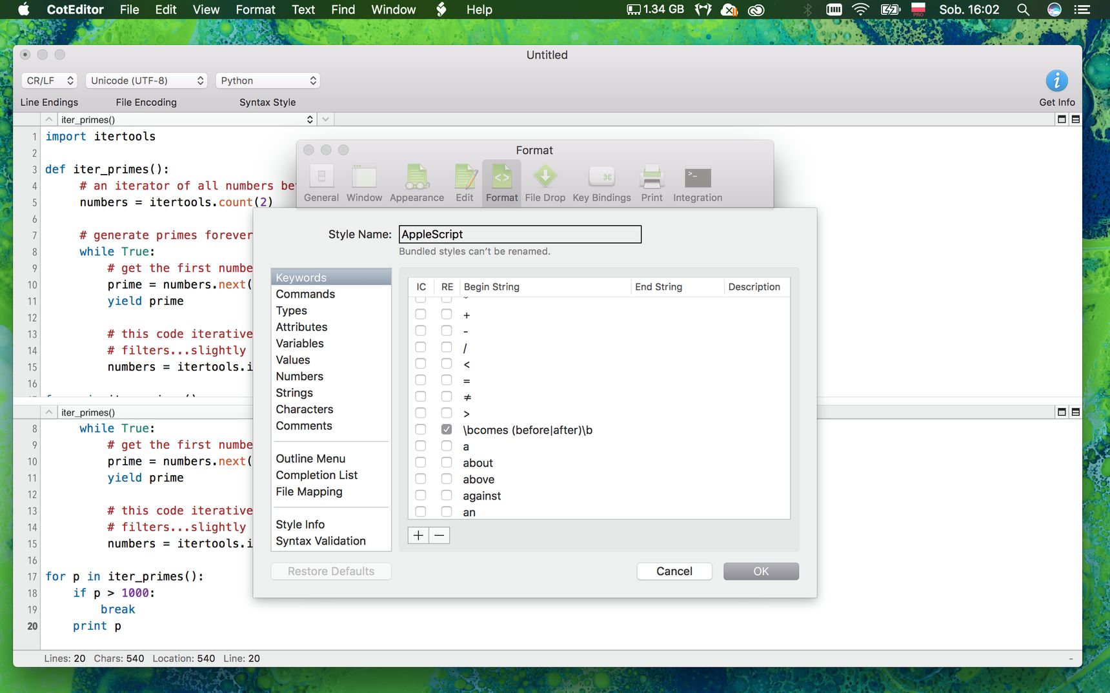Click the Siri menu bar icon
The height and width of the screenshot is (693, 1110).
(x=1054, y=10)
